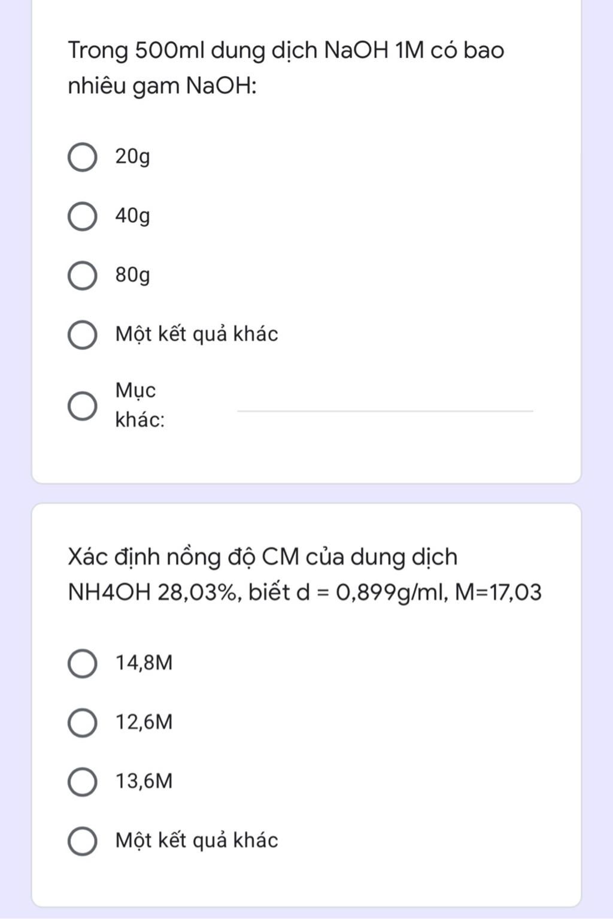
Task: Click the '14,8M' option label text
Action: click(x=144, y=663)
